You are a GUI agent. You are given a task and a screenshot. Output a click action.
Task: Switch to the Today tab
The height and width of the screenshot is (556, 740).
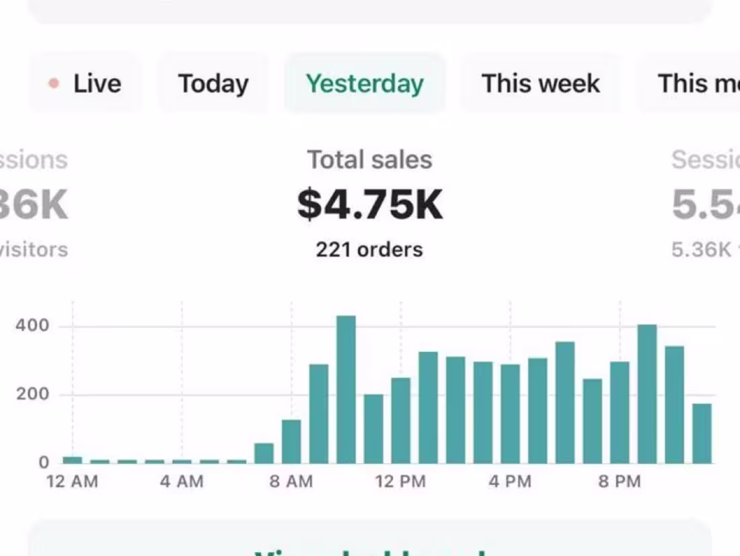[x=213, y=83]
